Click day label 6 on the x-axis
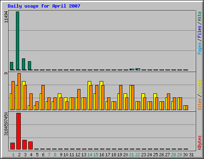204x159 pixels. click(x=43, y=155)
